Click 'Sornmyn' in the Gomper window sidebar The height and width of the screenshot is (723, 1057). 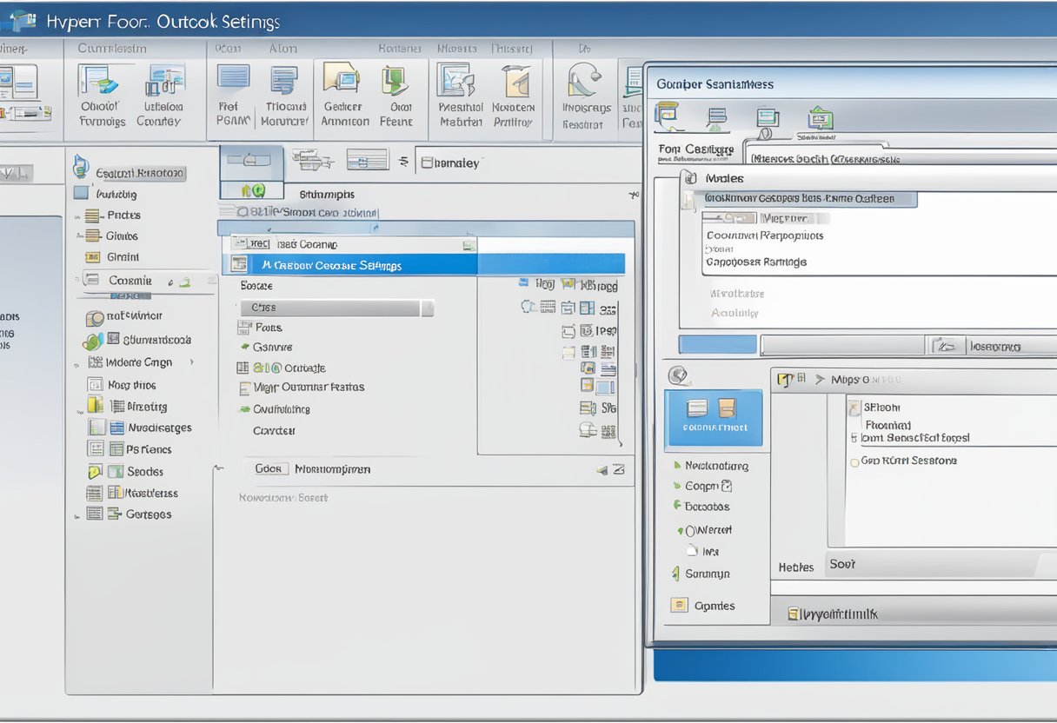708,574
